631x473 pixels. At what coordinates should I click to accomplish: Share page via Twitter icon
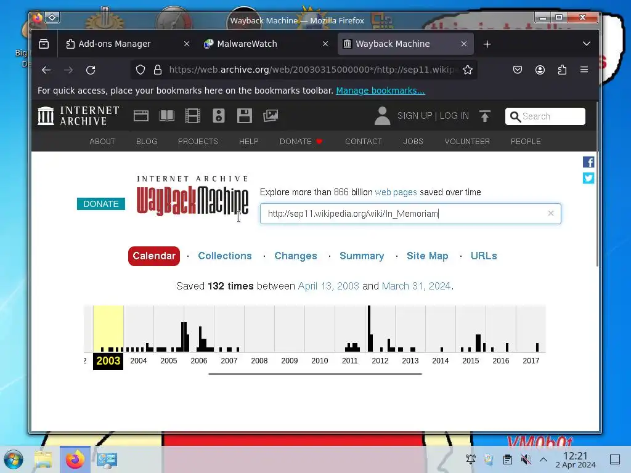[588, 178]
